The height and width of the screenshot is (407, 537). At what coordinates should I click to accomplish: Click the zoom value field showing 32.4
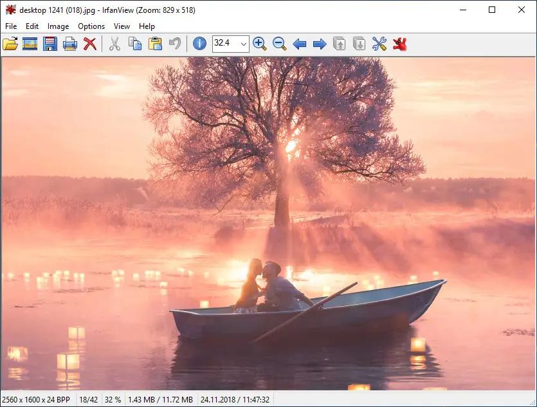point(226,44)
